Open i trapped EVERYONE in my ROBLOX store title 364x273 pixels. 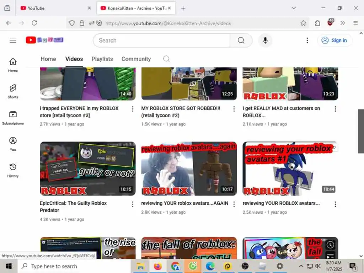tap(79, 112)
